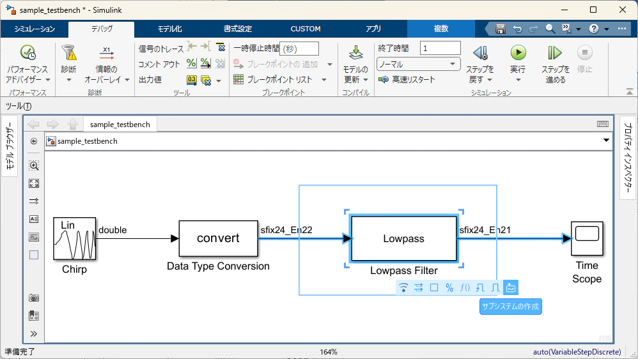The image size is (638, 359).
Task: Expand the パフォーマンス アドバイザー dropdown arrow
Action: click(47, 80)
